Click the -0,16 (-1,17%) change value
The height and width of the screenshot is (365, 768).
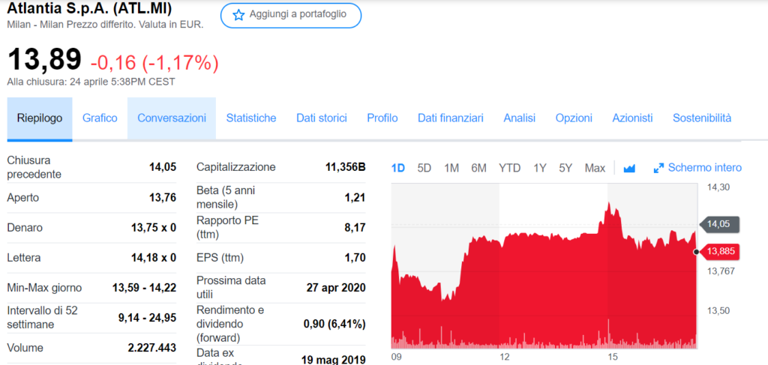pyautogui.click(x=154, y=63)
